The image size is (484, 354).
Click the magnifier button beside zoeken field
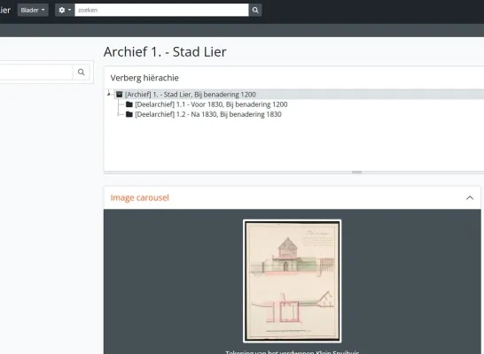coord(255,10)
